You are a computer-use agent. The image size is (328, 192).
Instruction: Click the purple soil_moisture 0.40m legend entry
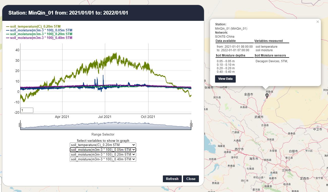tap(41, 38)
